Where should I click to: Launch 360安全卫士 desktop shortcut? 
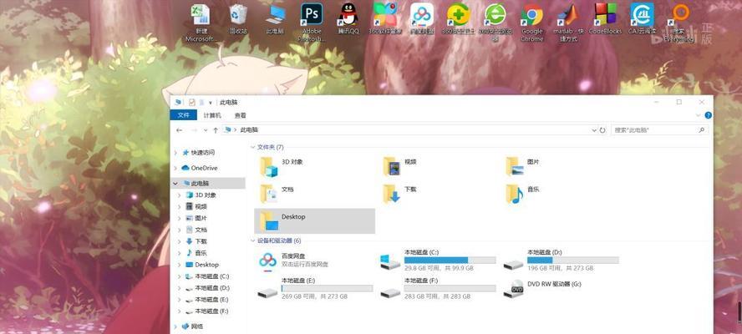(x=458, y=19)
